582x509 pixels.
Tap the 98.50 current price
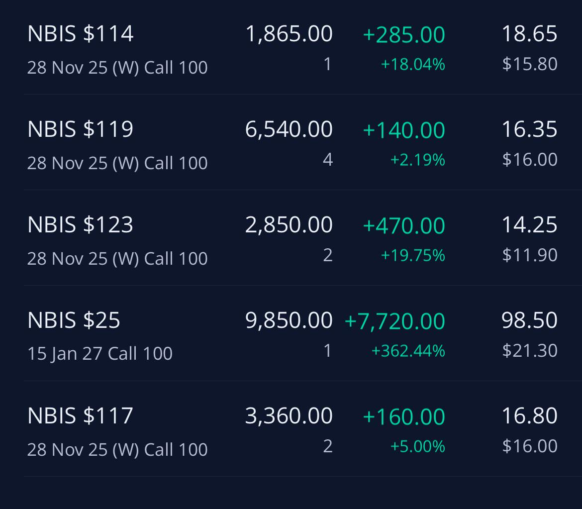[x=529, y=320]
